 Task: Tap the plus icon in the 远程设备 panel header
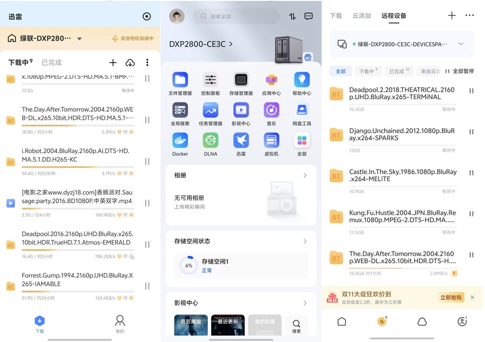(x=451, y=15)
